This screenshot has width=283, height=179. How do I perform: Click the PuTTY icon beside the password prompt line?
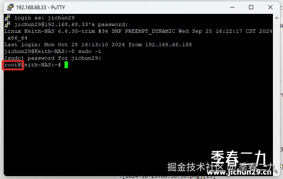pyautogui.click(x=8, y=24)
